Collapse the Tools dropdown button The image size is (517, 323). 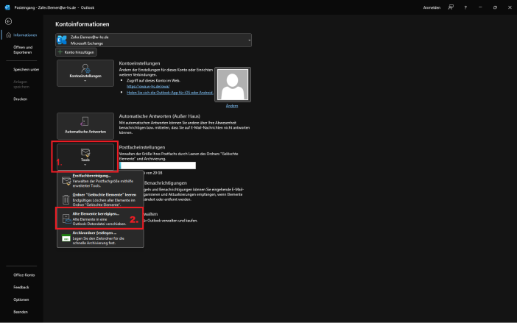point(85,156)
